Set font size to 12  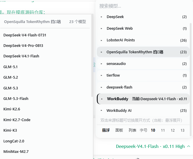pos(173,130)
